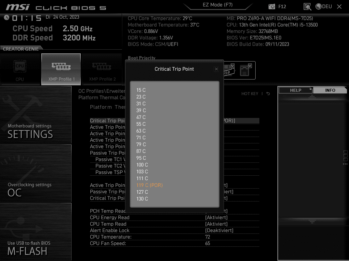The height and width of the screenshot is (261, 349).
Task: Open the BIOS search magnifier icon
Action: click(307, 7)
